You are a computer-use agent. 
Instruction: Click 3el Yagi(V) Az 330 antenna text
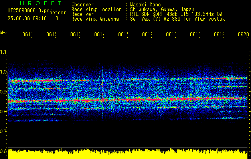pyautogui.click(x=178, y=19)
